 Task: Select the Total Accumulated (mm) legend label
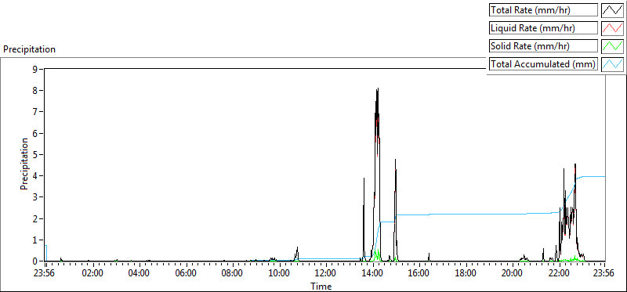click(543, 64)
